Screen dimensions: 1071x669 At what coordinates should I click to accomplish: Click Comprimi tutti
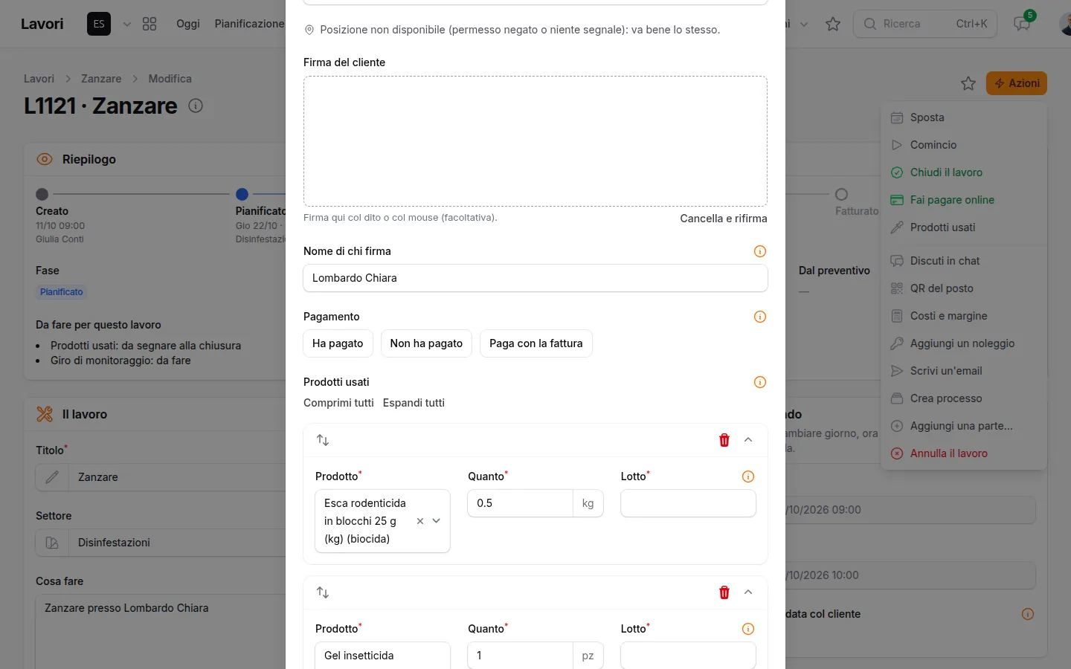(x=338, y=403)
